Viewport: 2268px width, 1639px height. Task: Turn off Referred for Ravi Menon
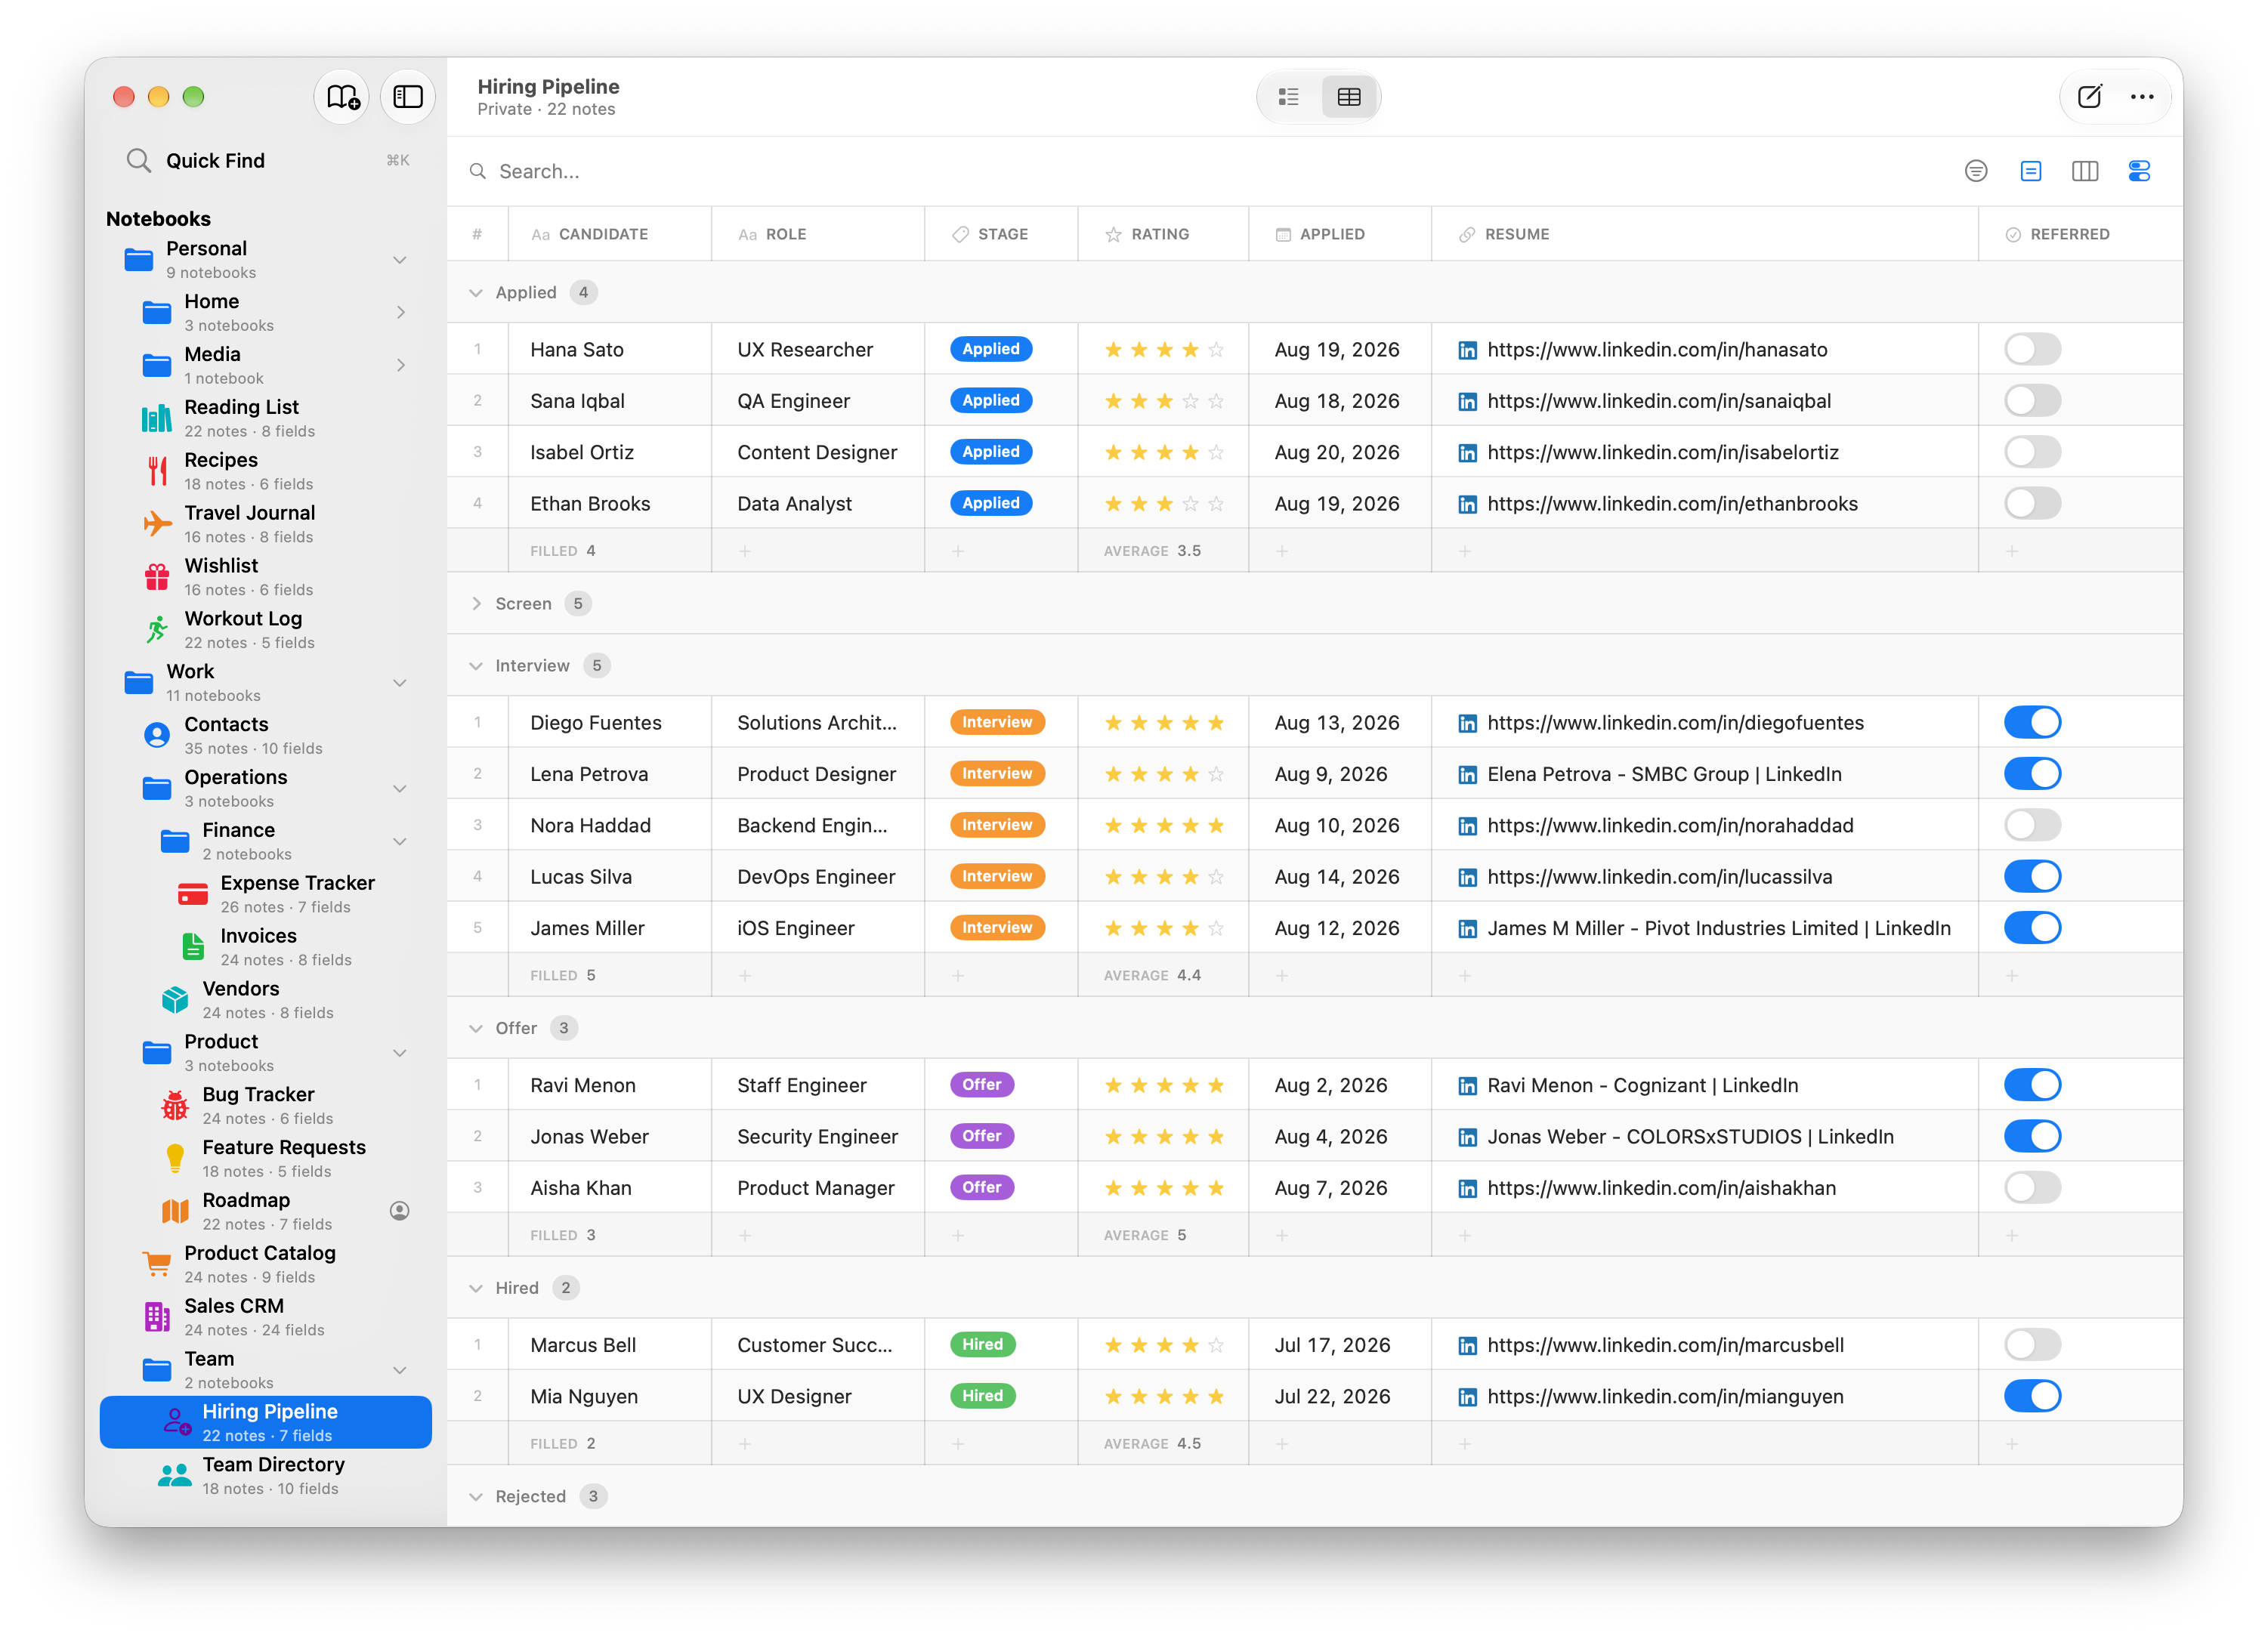[x=2032, y=1086]
